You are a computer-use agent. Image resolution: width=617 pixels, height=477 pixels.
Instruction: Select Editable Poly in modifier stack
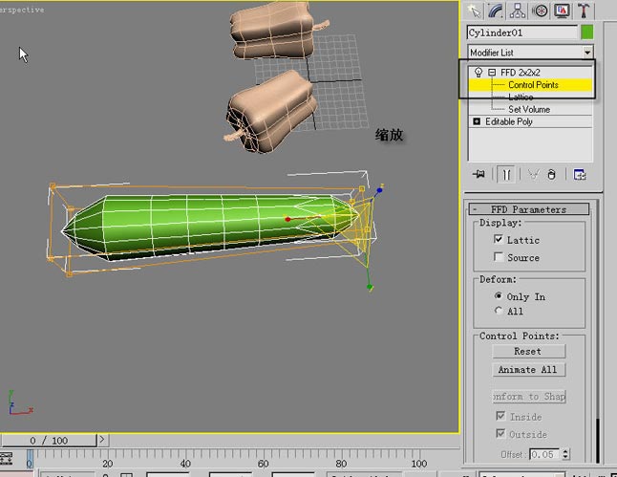pyautogui.click(x=508, y=121)
